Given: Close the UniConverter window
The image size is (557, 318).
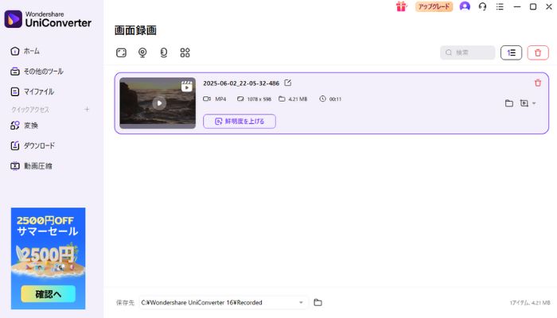Looking at the screenshot, I should [x=549, y=6].
